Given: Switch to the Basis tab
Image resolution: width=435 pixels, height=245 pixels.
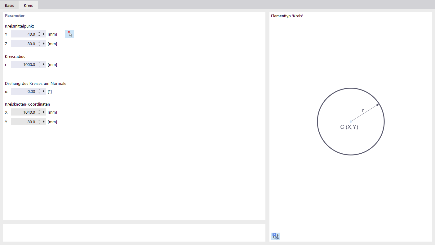Looking at the screenshot, I should pyautogui.click(x=9, y=5).
